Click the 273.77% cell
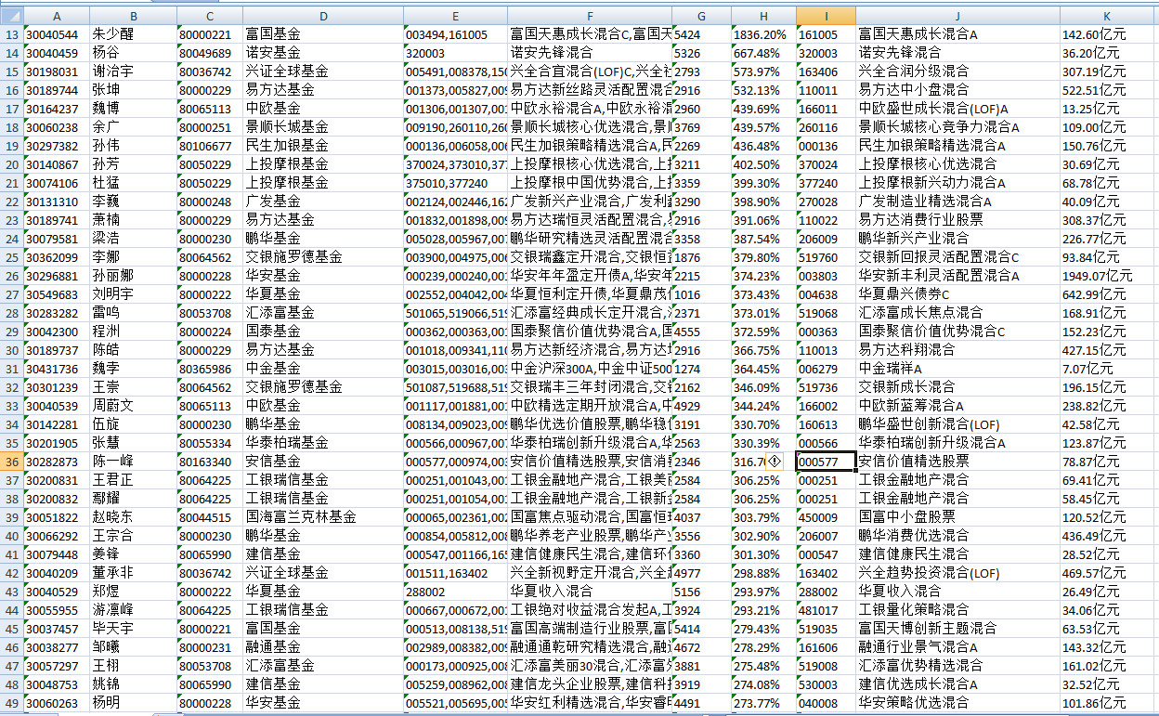Screen dimensions: 1159x716 tap(763, 703)
